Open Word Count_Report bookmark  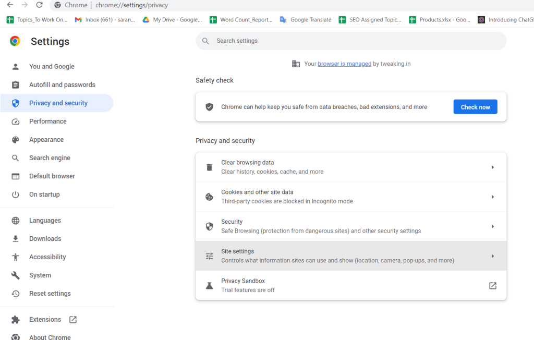pyautogui.click(x=241, y=20)
